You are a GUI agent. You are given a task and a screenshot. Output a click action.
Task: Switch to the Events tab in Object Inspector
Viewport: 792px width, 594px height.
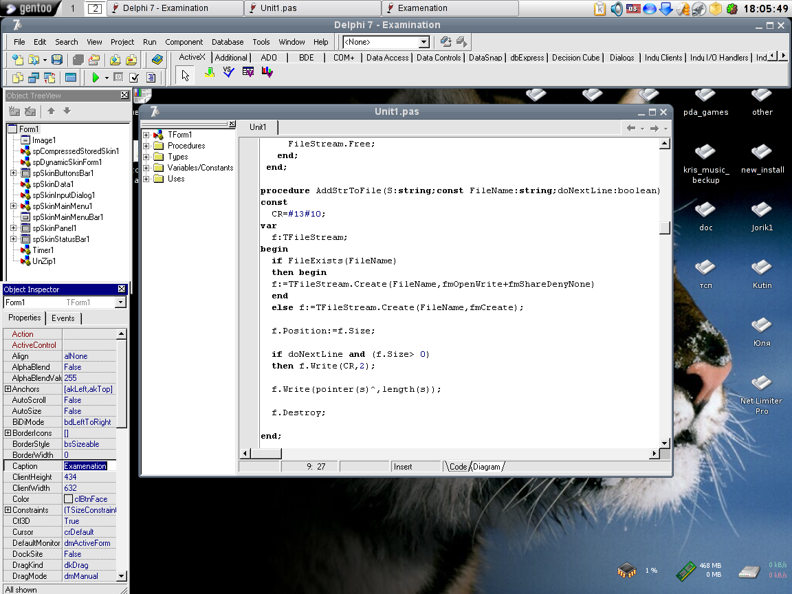click(x=63, y=318)
